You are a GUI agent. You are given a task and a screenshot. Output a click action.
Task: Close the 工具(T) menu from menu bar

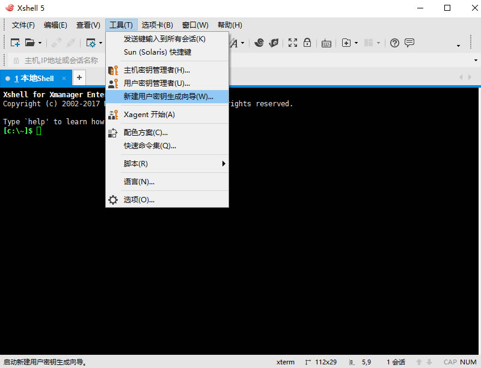click(121, 25)
